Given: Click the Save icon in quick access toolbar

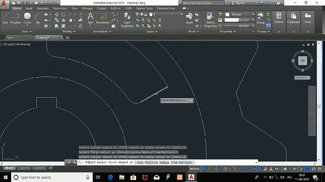Looking at the screenshot, I should tap(25, 3).
